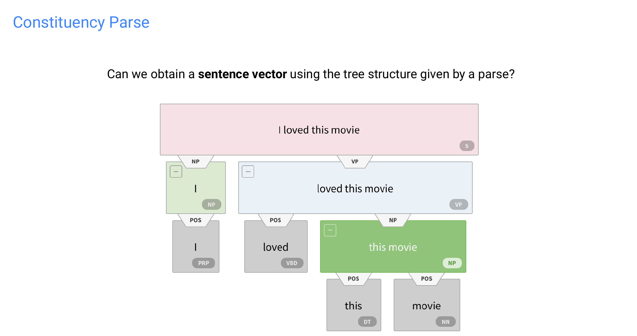The width and height of the screenshot is (637, 336).
Task: Collapse the 'this movie' NP node
Action: coord(330,230)
